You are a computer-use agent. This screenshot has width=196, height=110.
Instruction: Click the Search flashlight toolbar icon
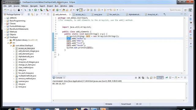pyautogui.click(x=71, y=10)
